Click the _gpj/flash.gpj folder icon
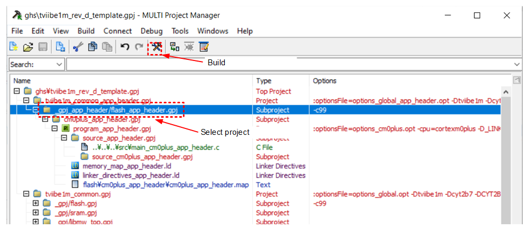The height and width of the screenshot is (236, 529). [47, 203]
